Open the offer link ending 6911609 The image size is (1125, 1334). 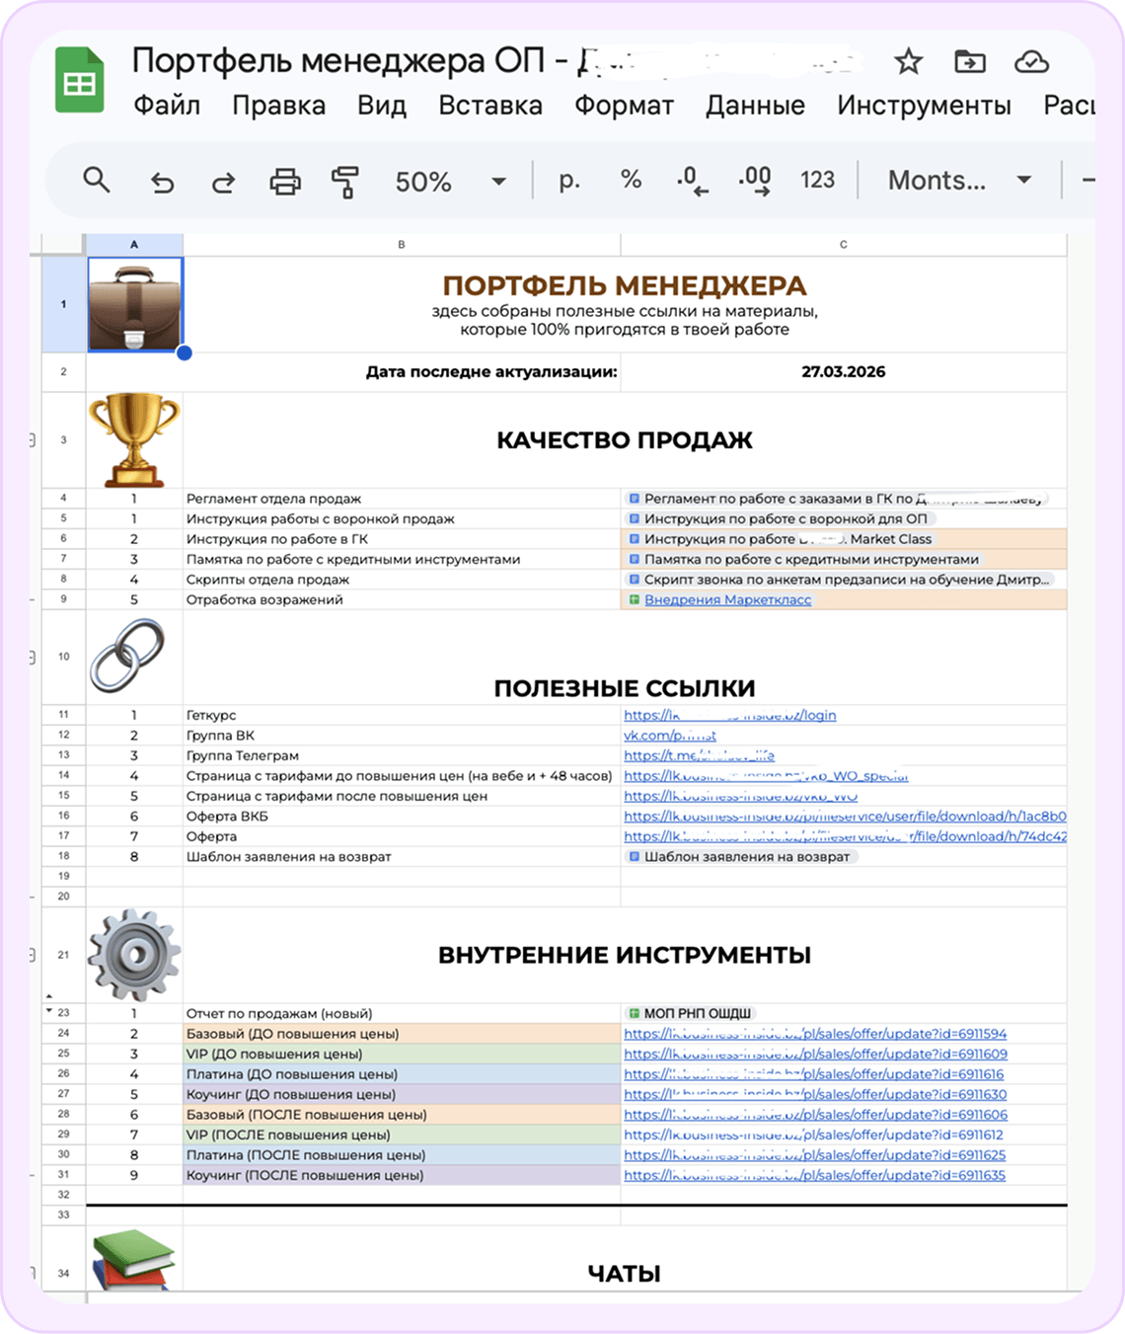(x=815, y=1054)
